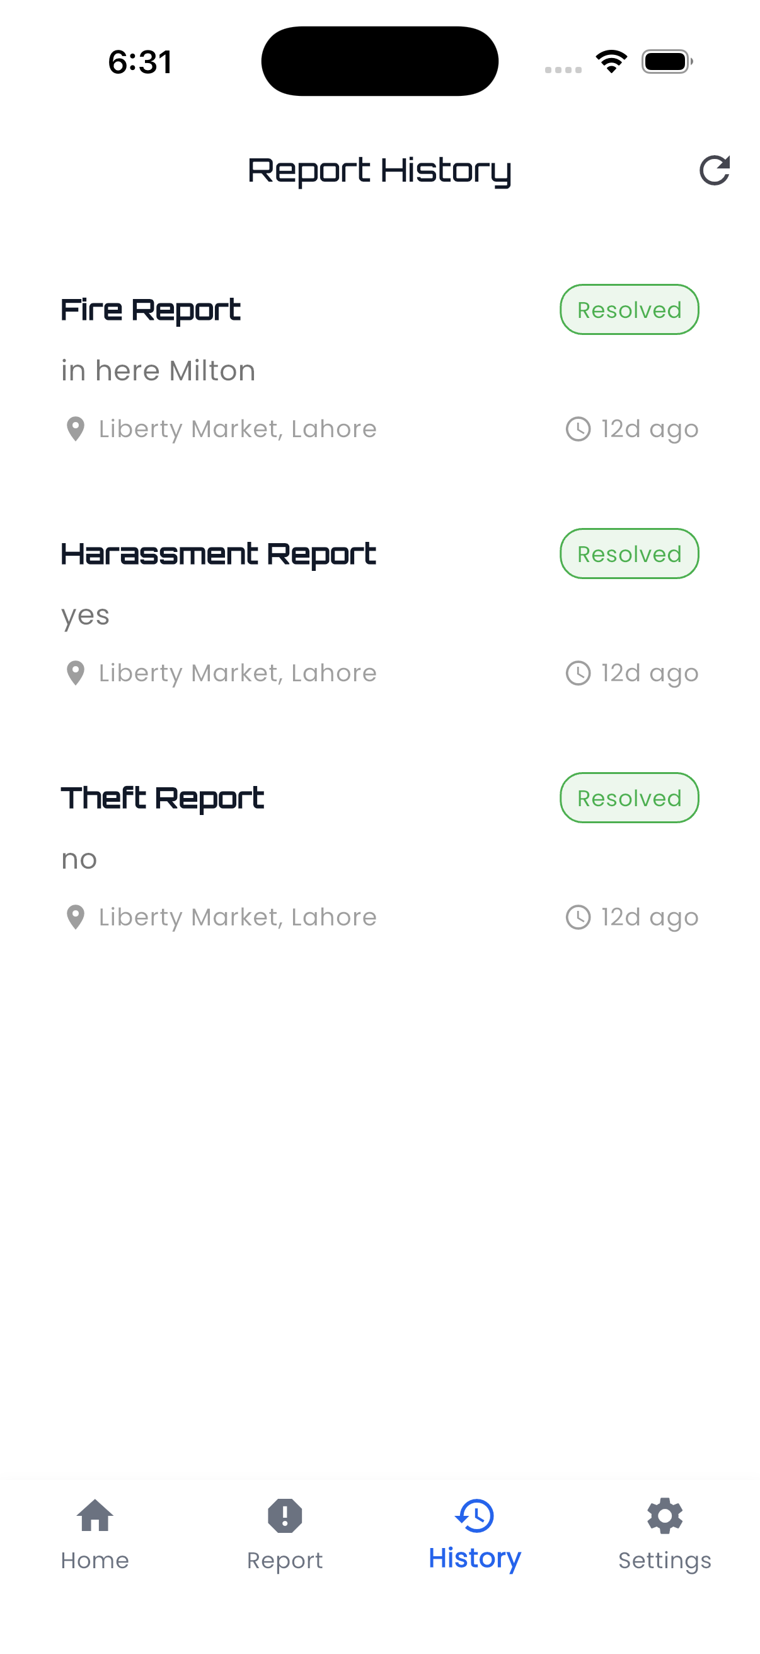The width and height of the screenshot is (760, 1654).
Task: Tap the Wi-Fi status icon
Action: coord(611,62)
